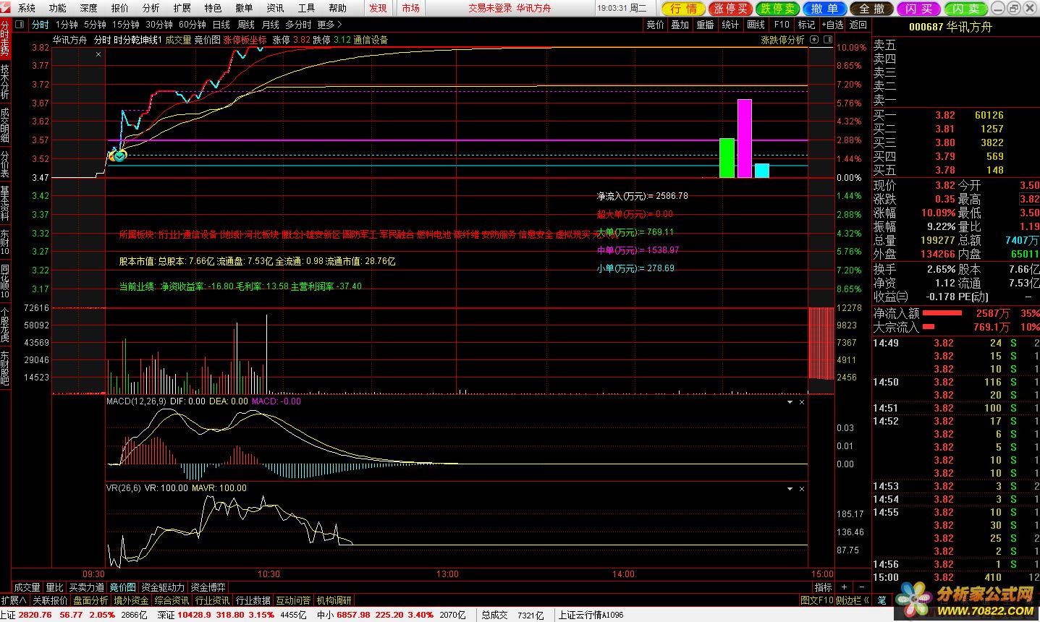
Task: Click the magenta 闪买 quick buy button
Action: pyautogui.click(x=918, y=9)
